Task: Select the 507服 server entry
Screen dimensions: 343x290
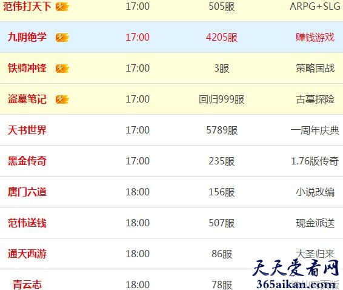Action: [x=222, y=223]
